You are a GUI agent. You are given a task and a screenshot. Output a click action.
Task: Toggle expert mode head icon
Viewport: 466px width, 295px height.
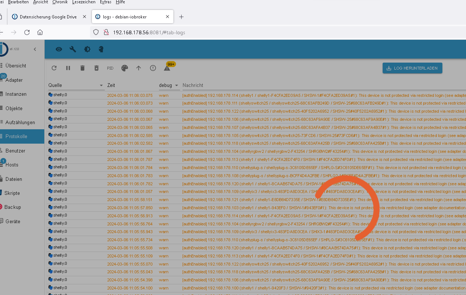101,49
